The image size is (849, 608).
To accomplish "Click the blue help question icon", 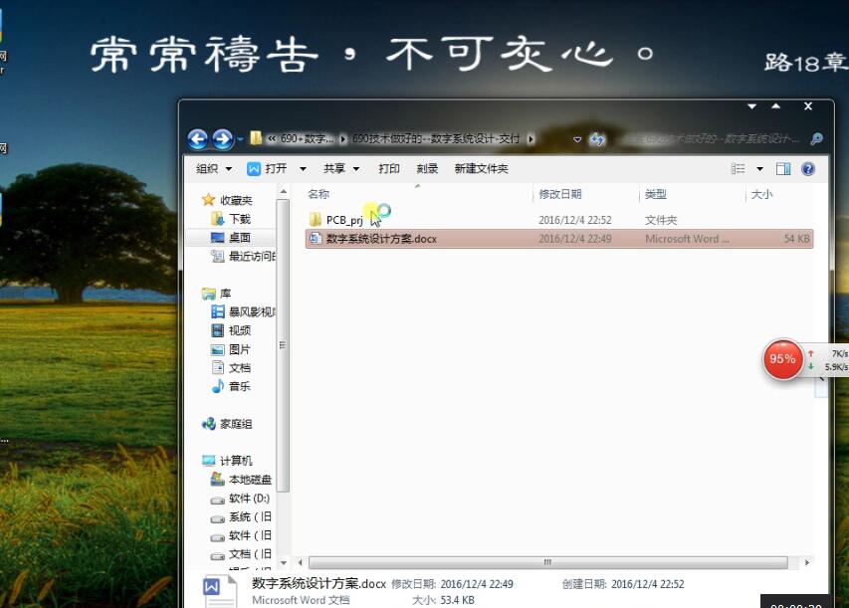I will (x=808, y=169).
